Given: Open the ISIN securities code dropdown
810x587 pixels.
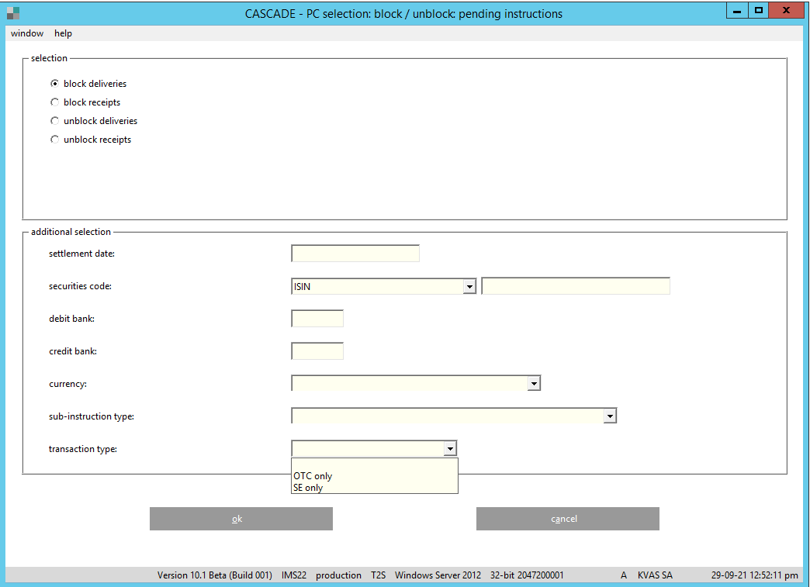Looking at the screenshot, I should (x=469, y=287).
